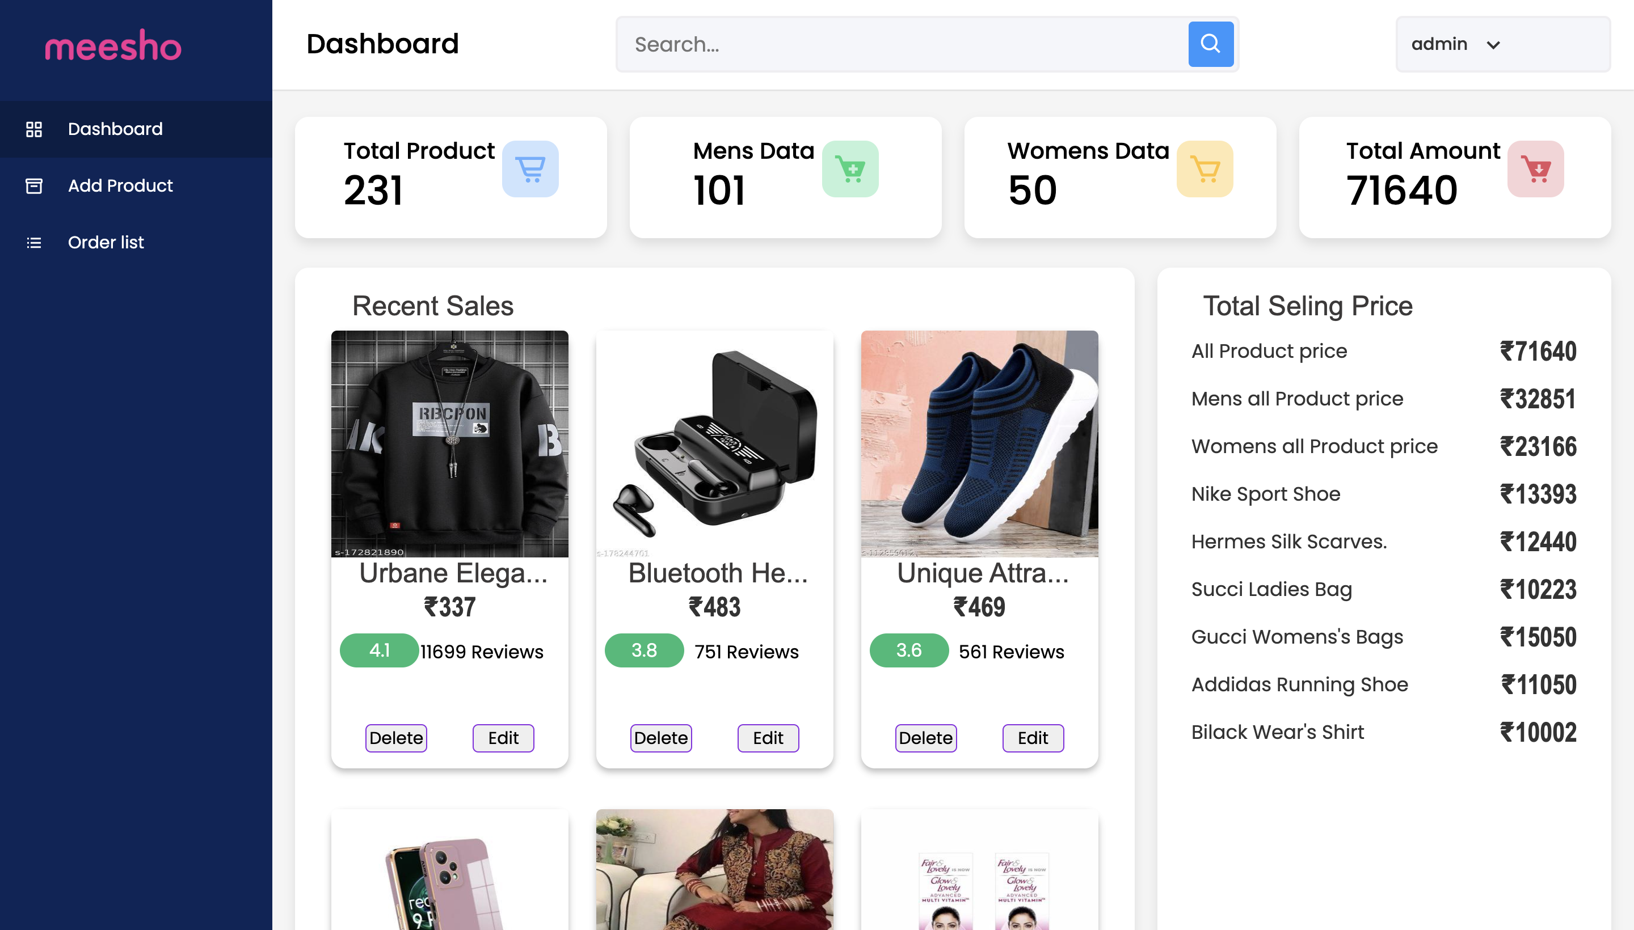Viewport: 1634px width, 930px height.
Task: Click the blue cart icon on Total Product
Action: click(x=530, y=168)
